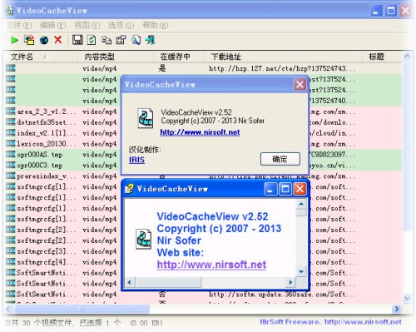
Task: Click the film icon of index_v2.1[1] row
Action: tap(11, 133)
